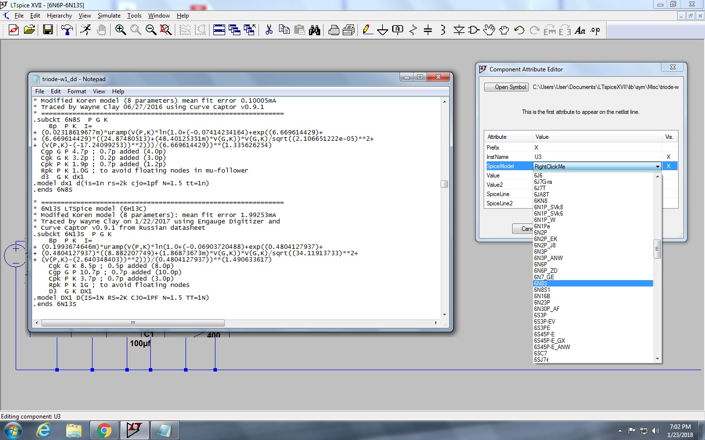
Task: Place a Ground symbol
Action: (x=383, y=30)
